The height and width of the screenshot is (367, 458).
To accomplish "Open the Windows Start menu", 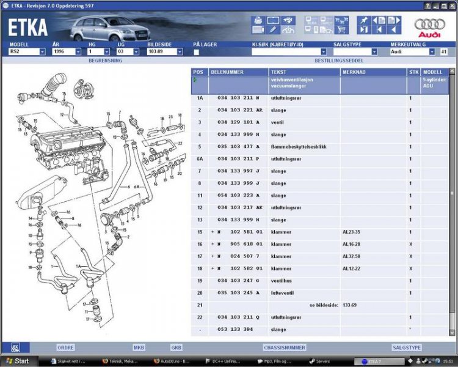I will 17,361.
